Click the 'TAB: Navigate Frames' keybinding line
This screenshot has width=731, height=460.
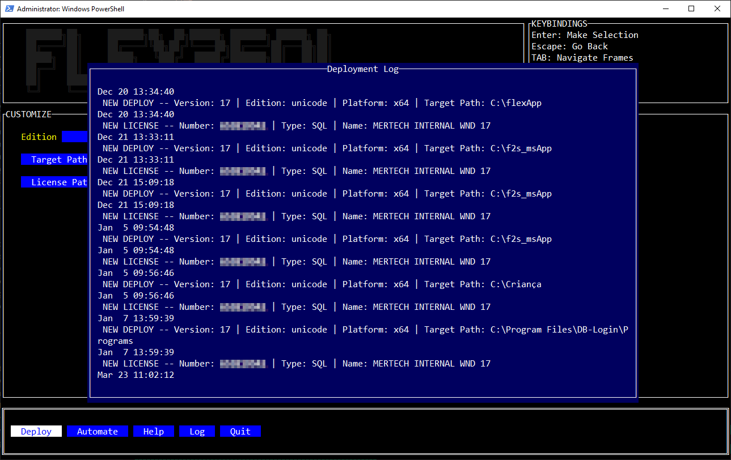[x=582, y=58]
